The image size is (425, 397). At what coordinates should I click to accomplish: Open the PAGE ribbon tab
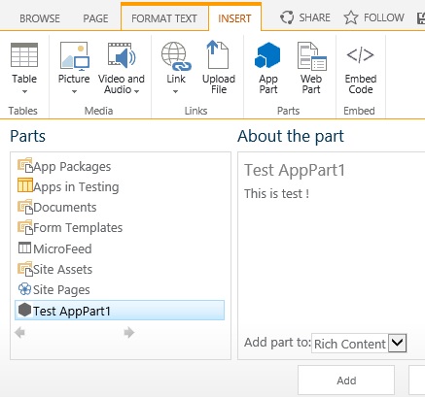point(95,18)
